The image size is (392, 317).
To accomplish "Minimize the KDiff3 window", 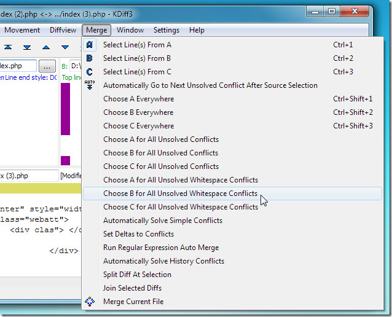I will click(x=315, y=12).
